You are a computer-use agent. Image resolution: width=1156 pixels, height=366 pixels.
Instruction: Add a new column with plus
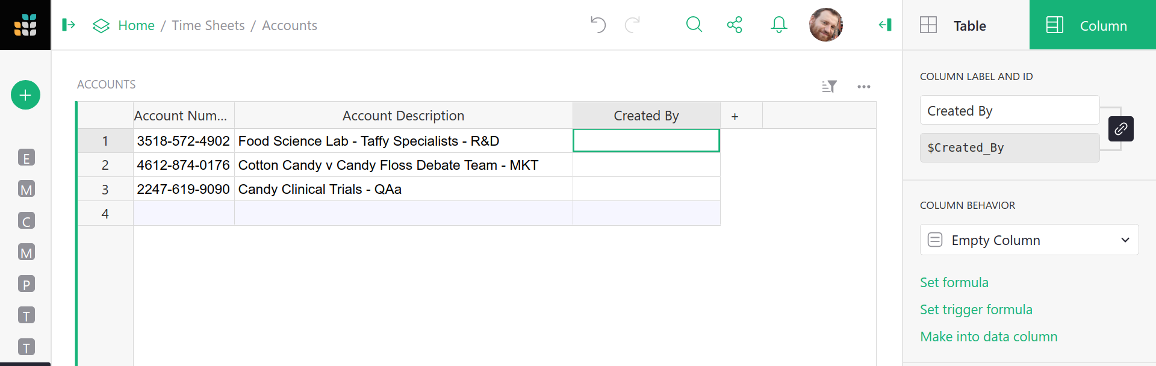(735, 116)
